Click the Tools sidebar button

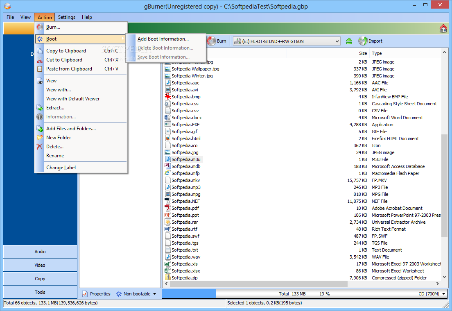click(x=40, y=292)
